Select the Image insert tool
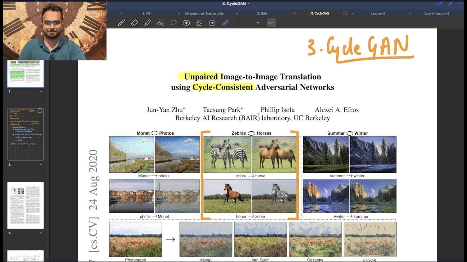 (x=199, y=23)
